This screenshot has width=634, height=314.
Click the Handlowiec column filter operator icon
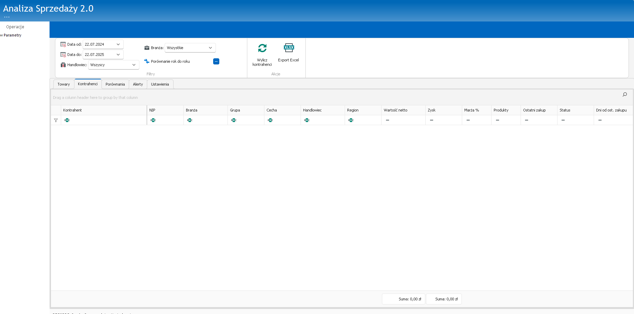click(x=307, y=120)
